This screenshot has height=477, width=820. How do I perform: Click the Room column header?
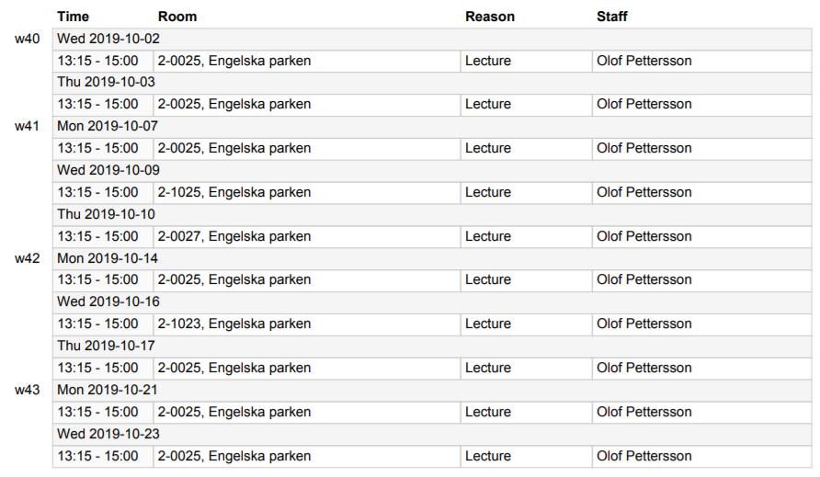[177, 17]
